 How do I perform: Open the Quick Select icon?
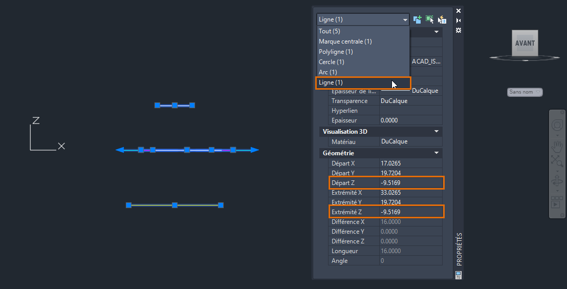point(442,19)
